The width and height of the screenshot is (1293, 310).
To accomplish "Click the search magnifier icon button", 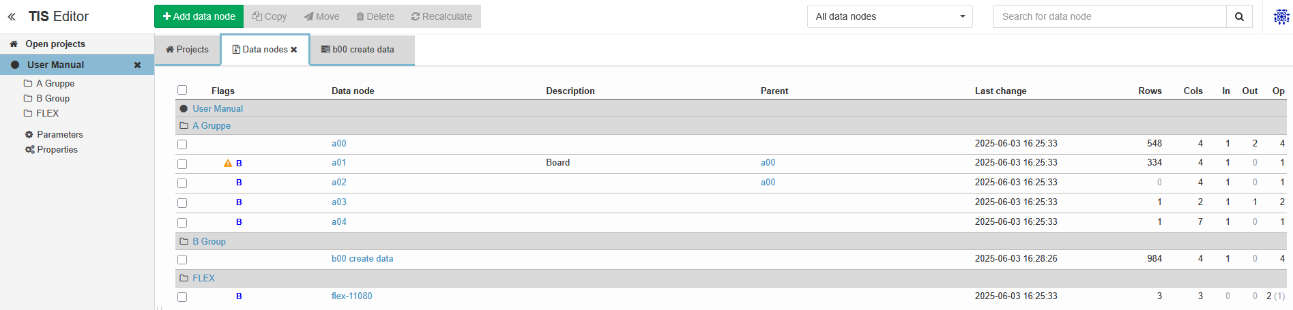I will click(1239, 16).
